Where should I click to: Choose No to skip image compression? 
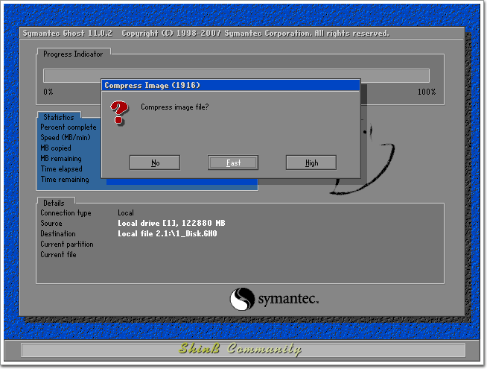pos(155,163)
